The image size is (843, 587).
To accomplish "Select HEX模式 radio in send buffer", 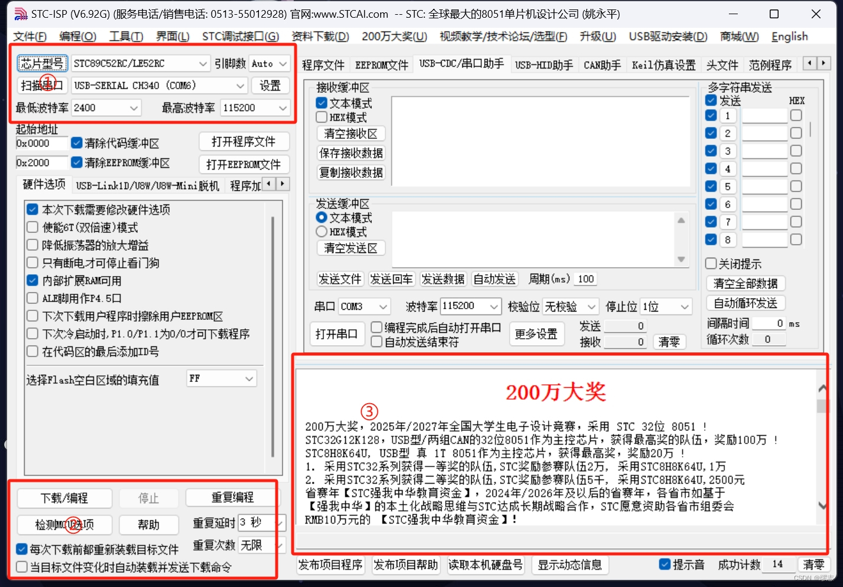I will point(322,232).
